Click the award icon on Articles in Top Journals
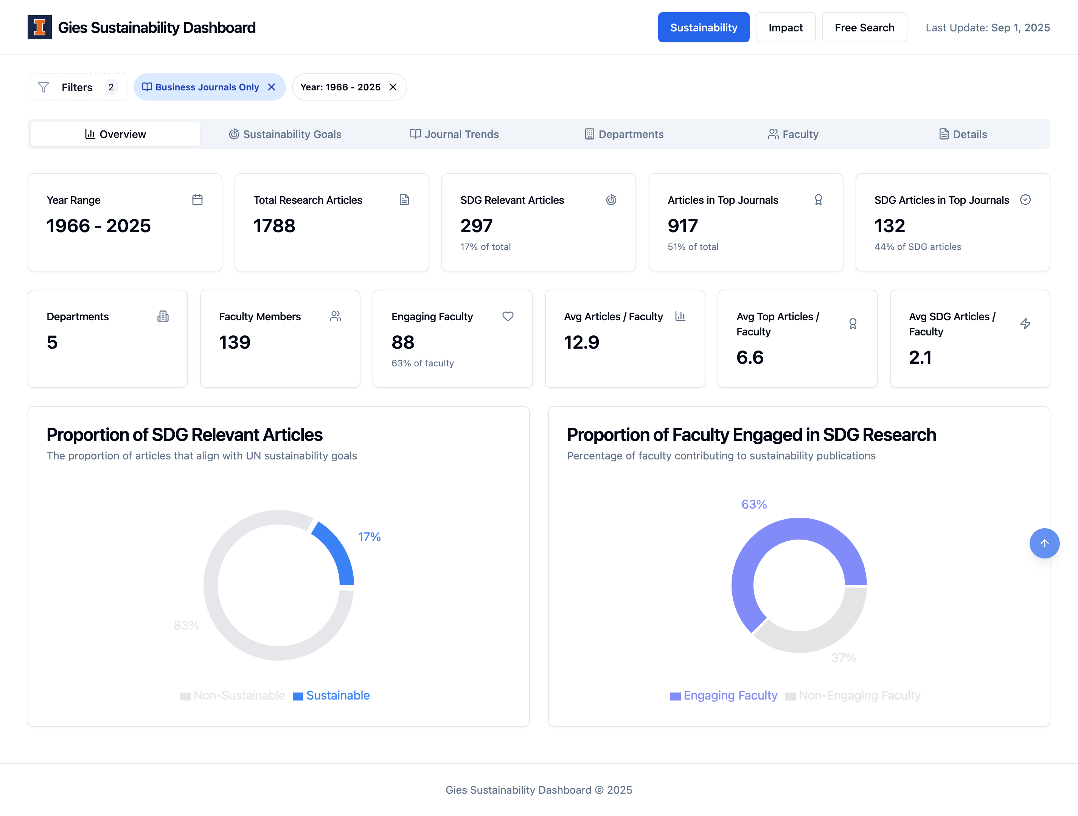Viewport: 1078px width, 816px height. pos(818,200)
